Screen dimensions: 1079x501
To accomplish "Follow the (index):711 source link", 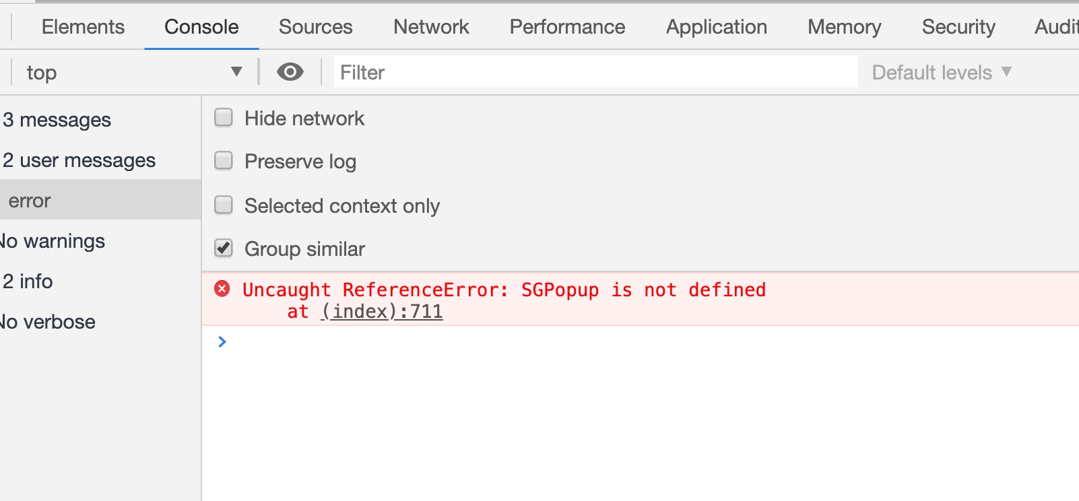I will 382,312.
